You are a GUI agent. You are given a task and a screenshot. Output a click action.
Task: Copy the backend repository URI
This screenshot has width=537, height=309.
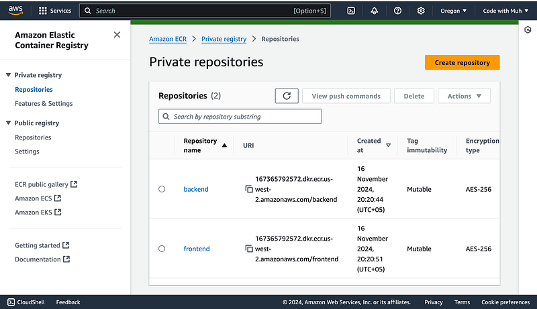249,190
